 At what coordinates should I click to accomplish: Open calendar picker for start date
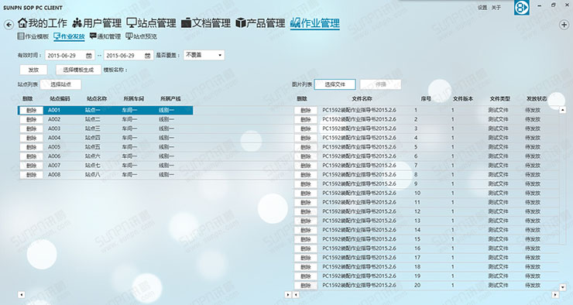point(89,56)
